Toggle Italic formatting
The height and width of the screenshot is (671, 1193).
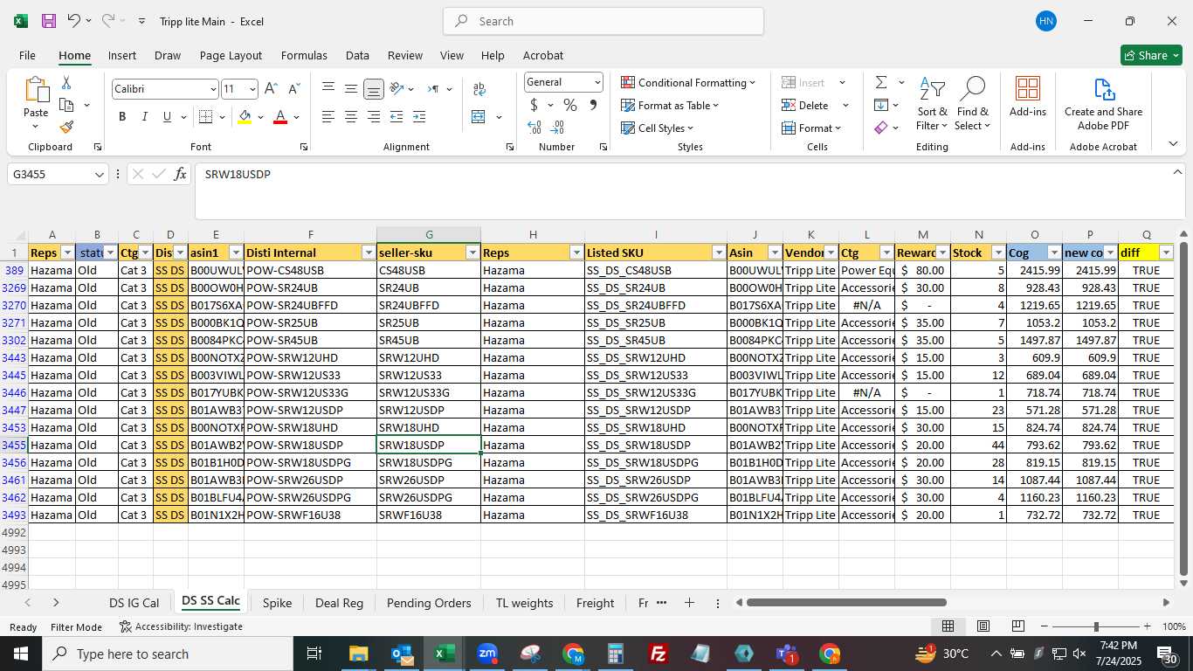(x=144, y=117)
